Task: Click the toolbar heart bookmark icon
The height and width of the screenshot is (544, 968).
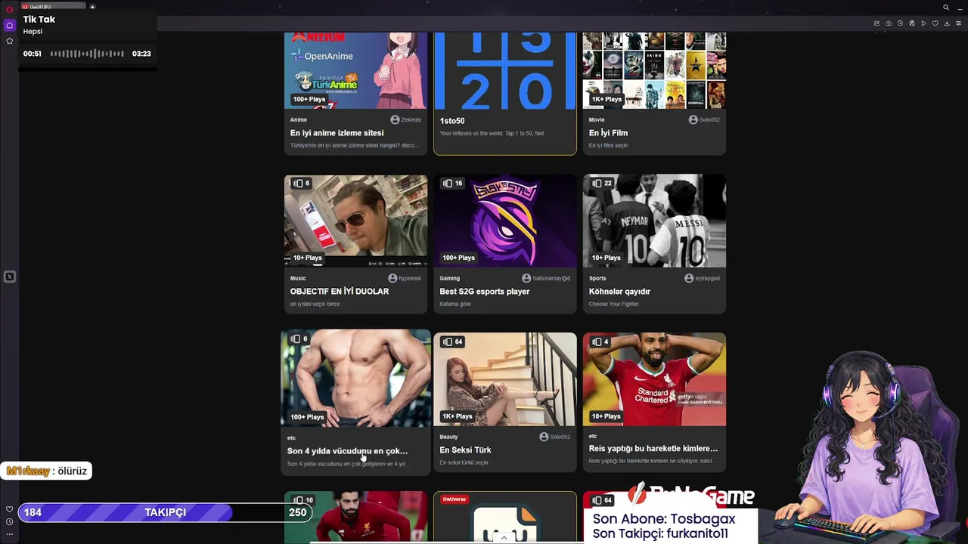Action: click(935, 23)
